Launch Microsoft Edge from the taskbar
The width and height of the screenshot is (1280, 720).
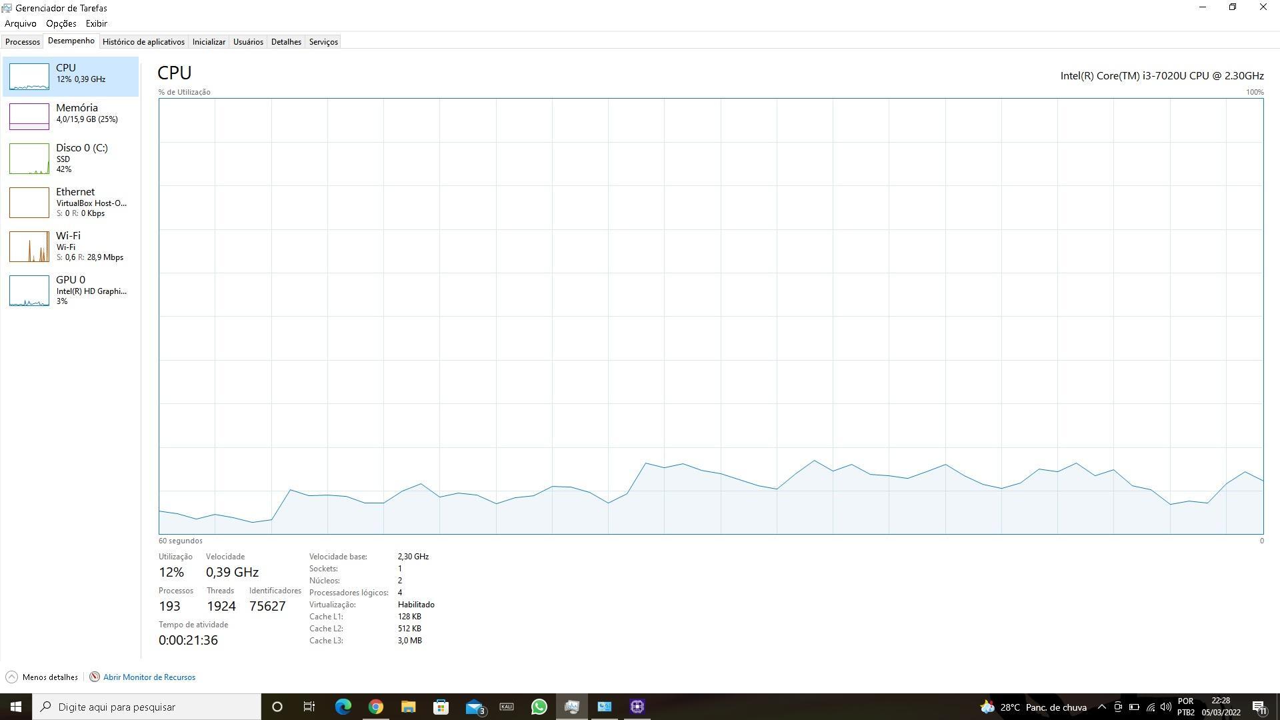click(343, 707)
